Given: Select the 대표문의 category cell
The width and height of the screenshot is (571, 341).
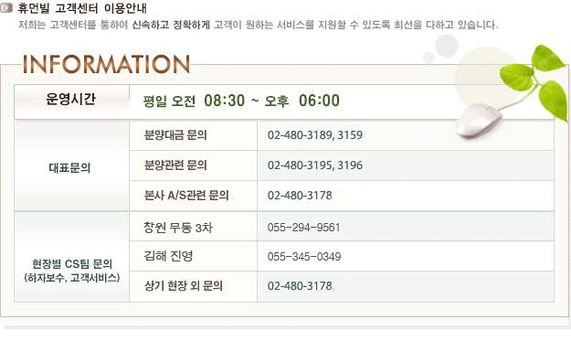Looking at the screenshot, I should (72, 166).
